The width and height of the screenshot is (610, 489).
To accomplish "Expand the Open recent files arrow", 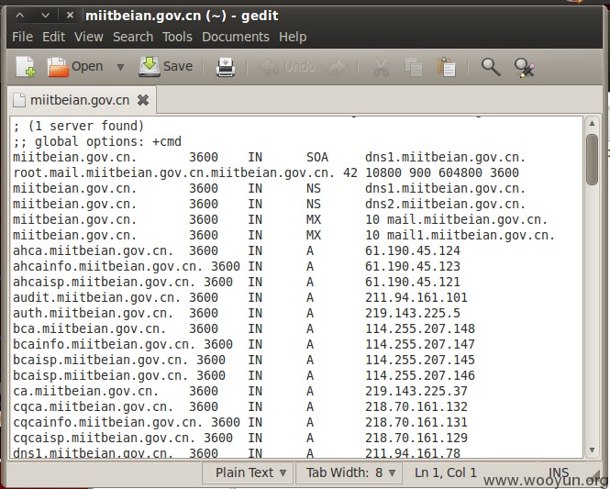I will click(x=120, y=67).
